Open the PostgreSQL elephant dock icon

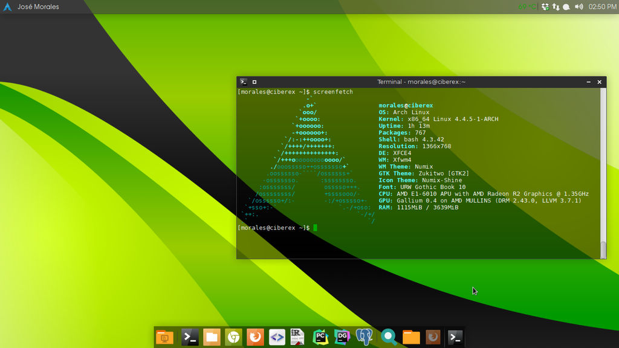(364, 337)
